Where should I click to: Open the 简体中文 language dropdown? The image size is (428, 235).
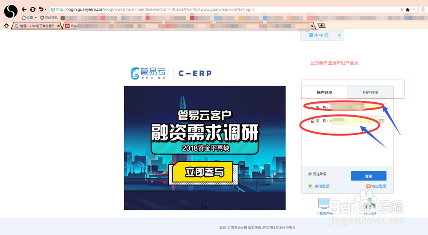click(x=322, y=35)
